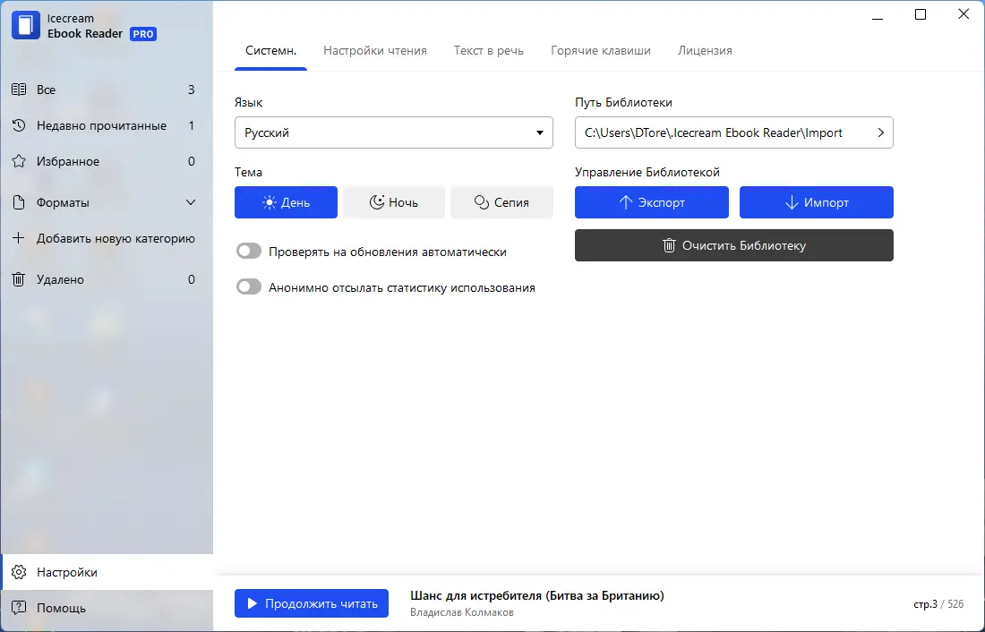
Task: Click the trash bin icon beside Удалено
Action: [19, 279]
